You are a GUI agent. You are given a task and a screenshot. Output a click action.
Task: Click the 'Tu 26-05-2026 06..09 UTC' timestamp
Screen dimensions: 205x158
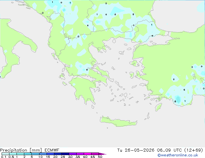point(150,150)
